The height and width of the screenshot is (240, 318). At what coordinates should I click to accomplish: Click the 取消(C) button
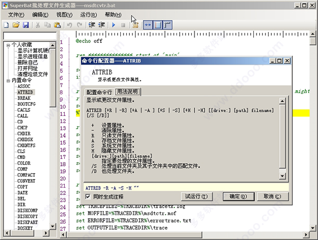[272, 197]
